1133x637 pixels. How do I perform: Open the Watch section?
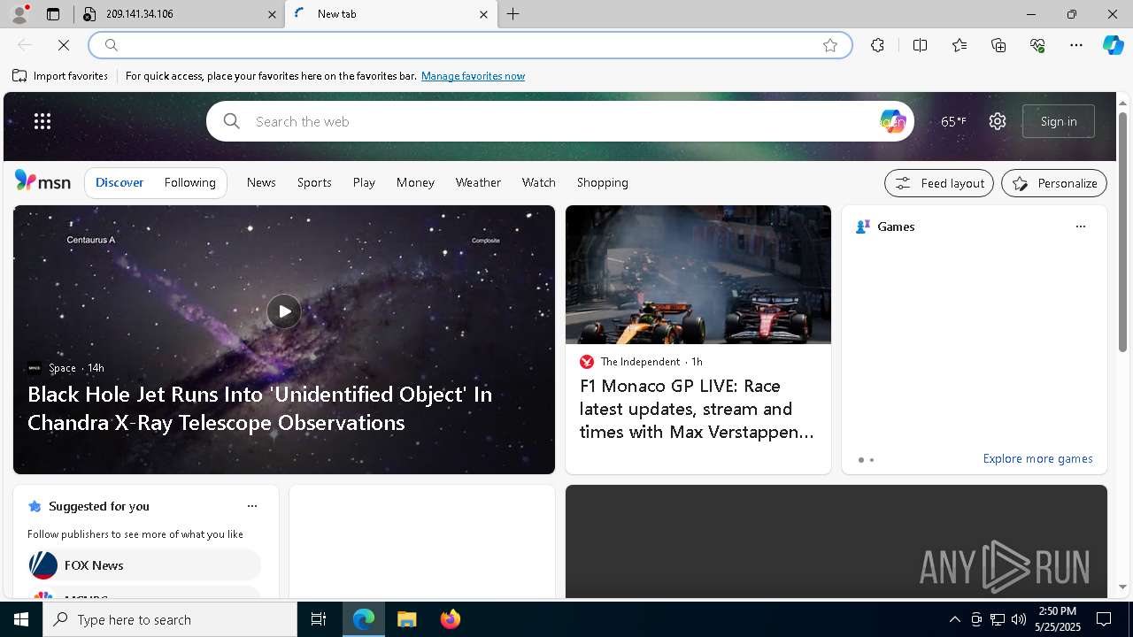tap(539, 182)
